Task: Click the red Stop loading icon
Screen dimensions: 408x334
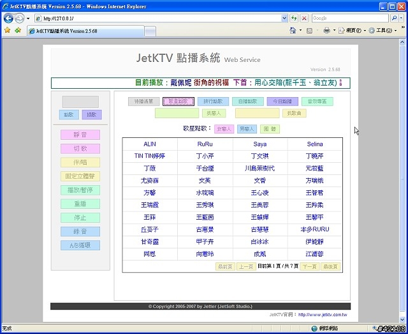Action: 304,19
